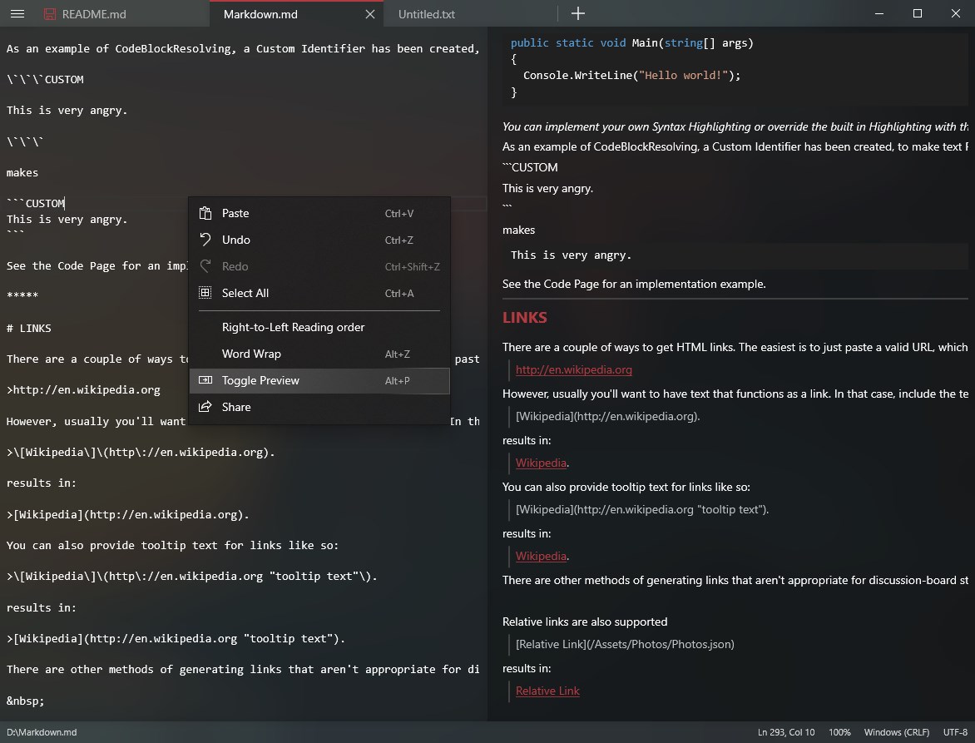Screen dimensions: 975x743
Task: Adjust zoom using the 100% status indicator
Action: point(839,732)
